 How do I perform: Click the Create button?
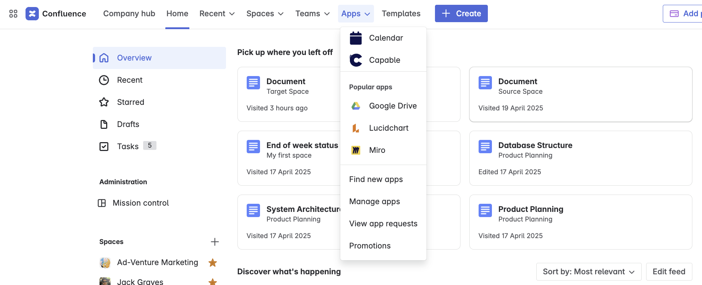pos(461,13)
